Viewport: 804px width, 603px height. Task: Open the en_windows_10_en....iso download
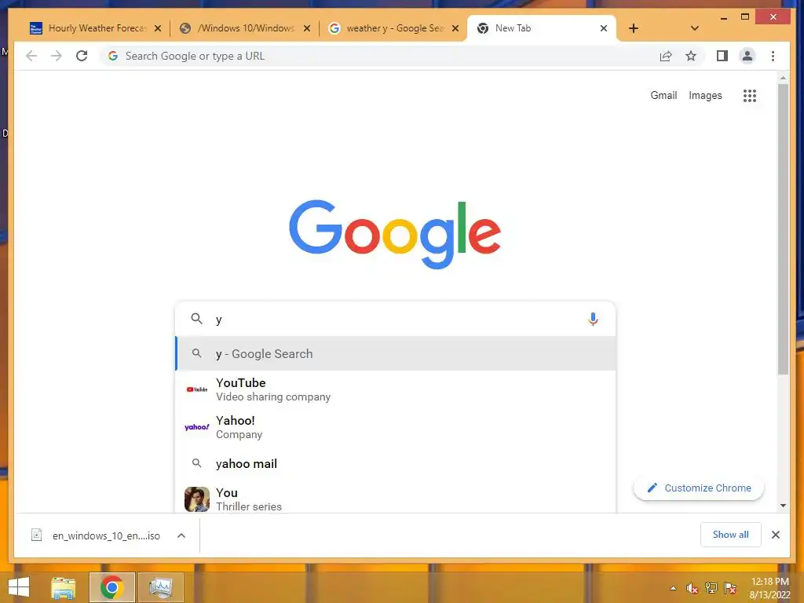[106, 535]
